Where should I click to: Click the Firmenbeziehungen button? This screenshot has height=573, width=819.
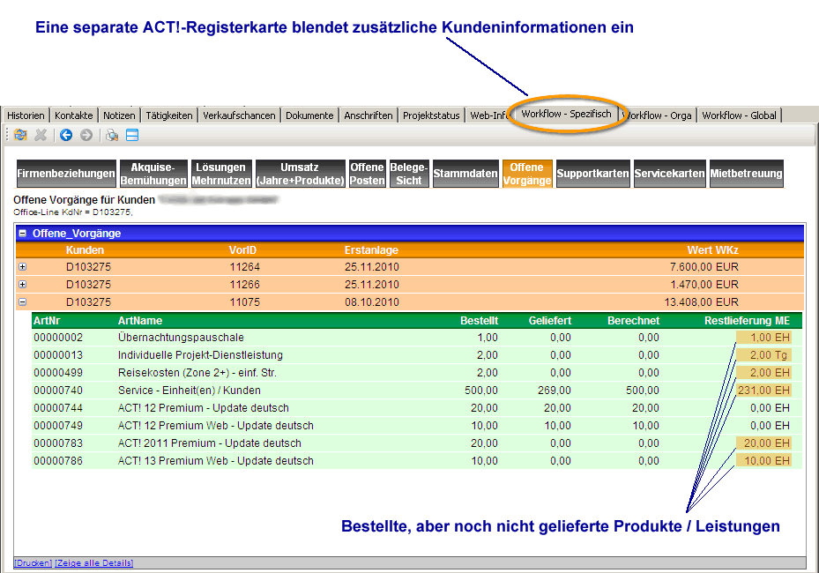(x=66, y=174)
